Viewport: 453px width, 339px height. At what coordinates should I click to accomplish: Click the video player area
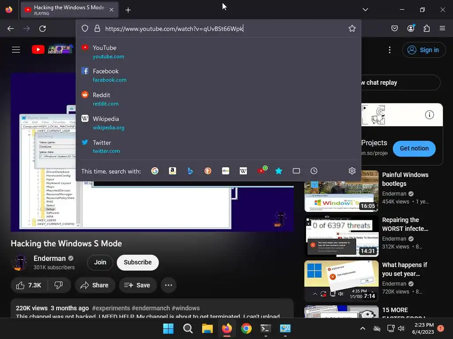(152, 207)
